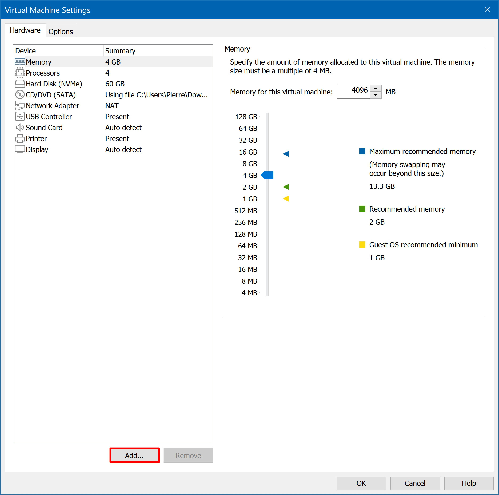Select the CD/DVD (SATA) device
Image resolution: width=499 pixels, height=495 pixels.
click(113, 95)
